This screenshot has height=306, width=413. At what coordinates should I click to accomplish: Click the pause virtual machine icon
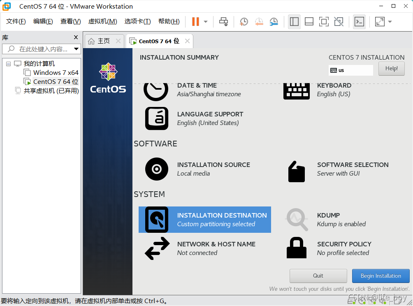point(195,22)
